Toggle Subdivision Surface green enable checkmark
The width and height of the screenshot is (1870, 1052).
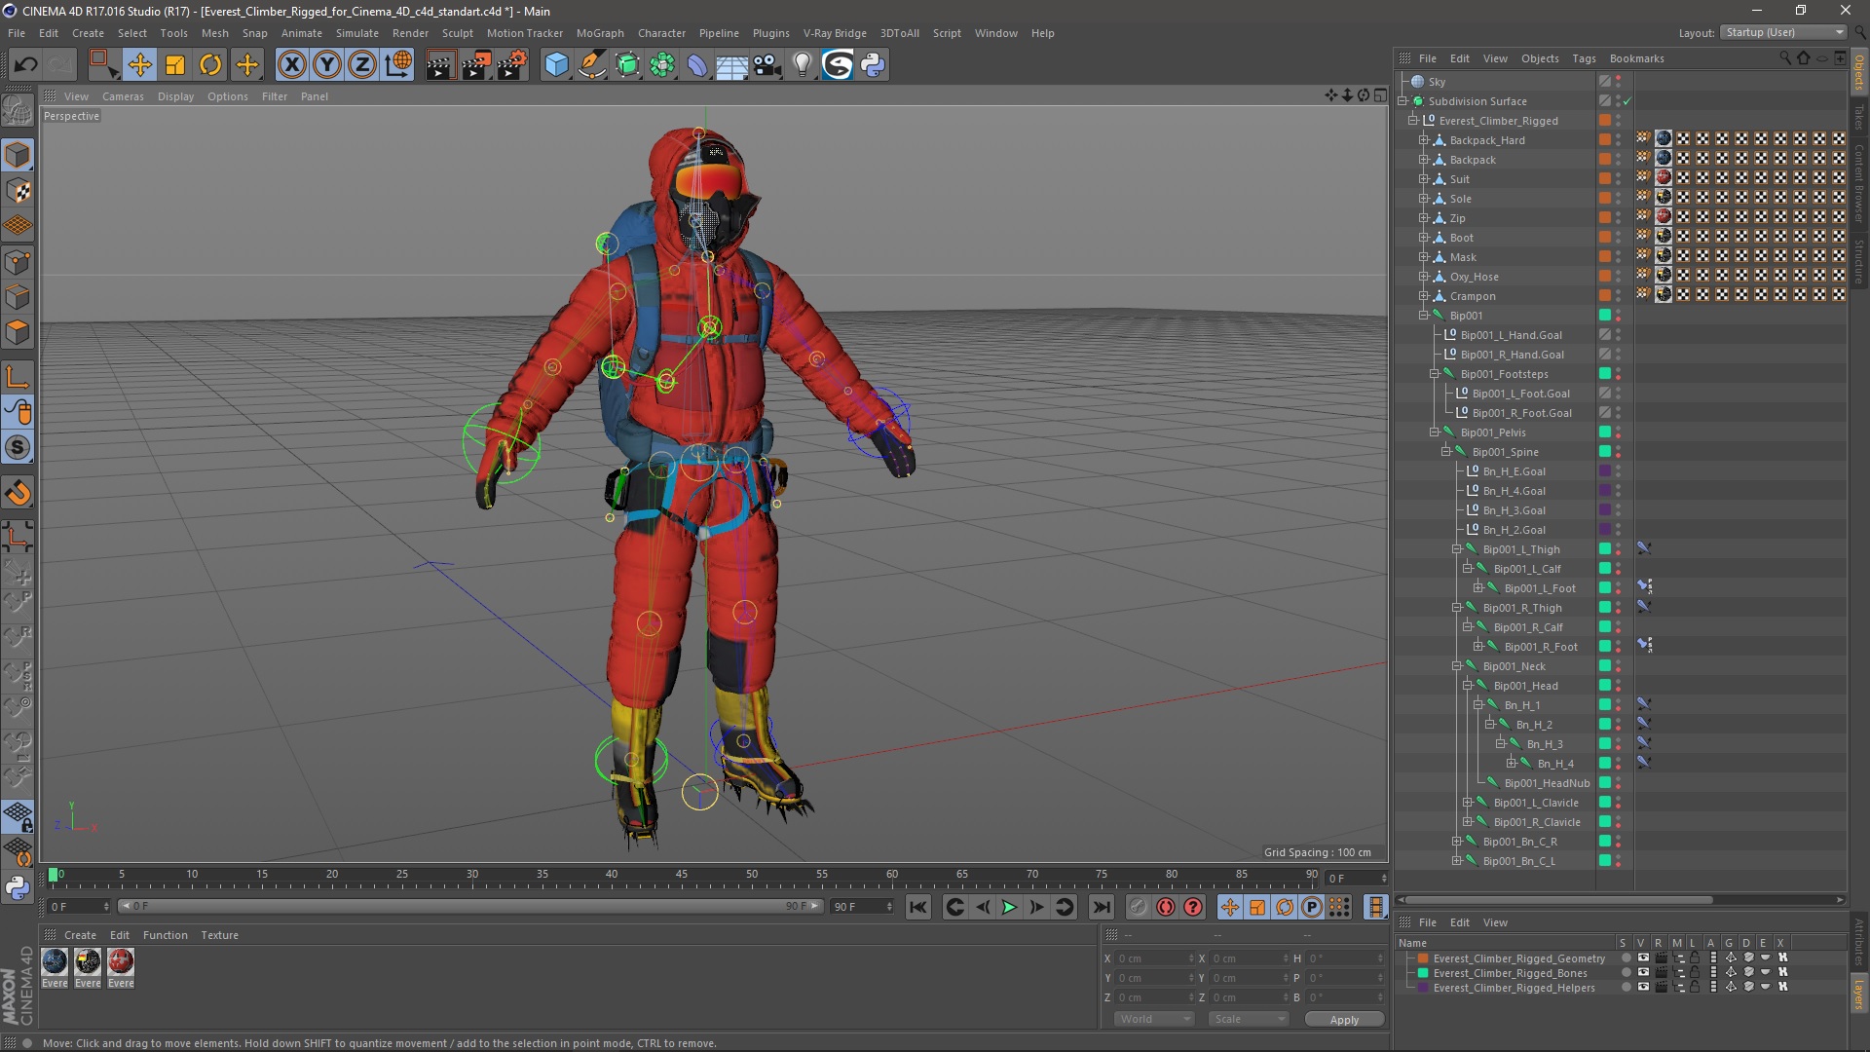click(1627, 101)
